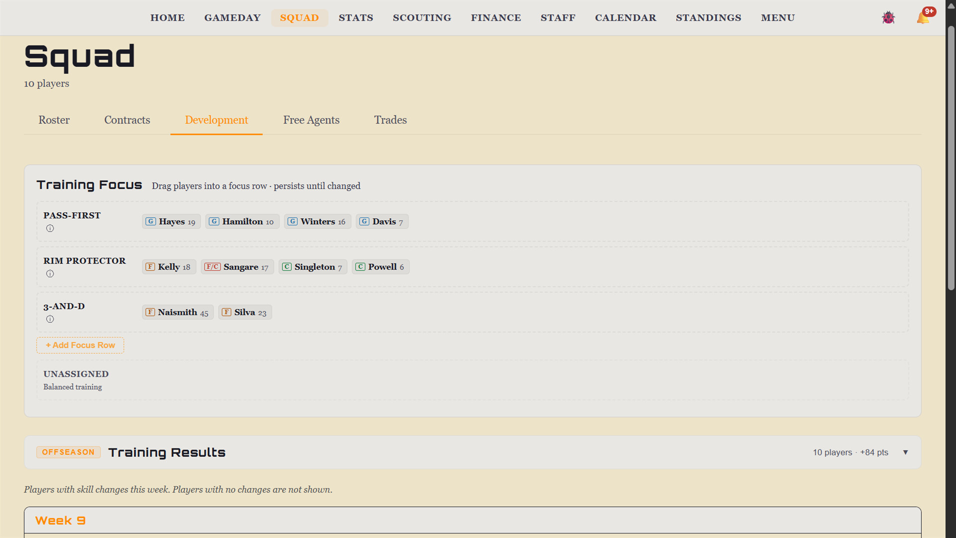Select the Squad nav item
Viewport: 956px width, 538px height.
[299, 18]
